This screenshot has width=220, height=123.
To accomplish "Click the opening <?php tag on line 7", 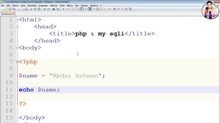I will tap(28, 62).
